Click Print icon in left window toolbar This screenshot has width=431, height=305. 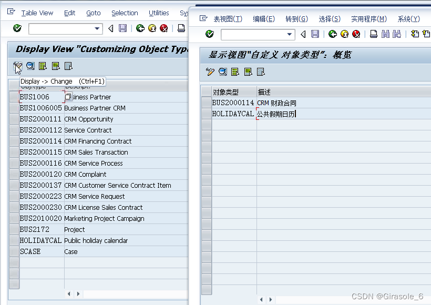click(x=181, y=28)
